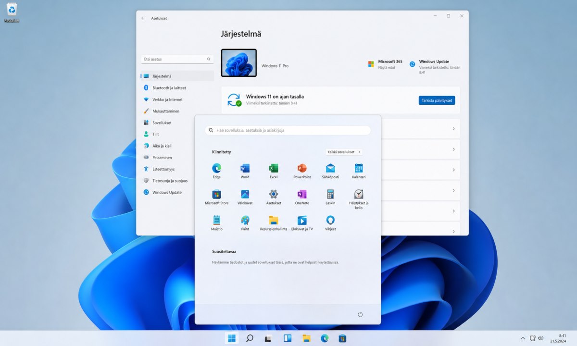The image size is (577, 346).
Task: Open Microsoft 365 Näytä edut link
Action: (x=385, y=64)
